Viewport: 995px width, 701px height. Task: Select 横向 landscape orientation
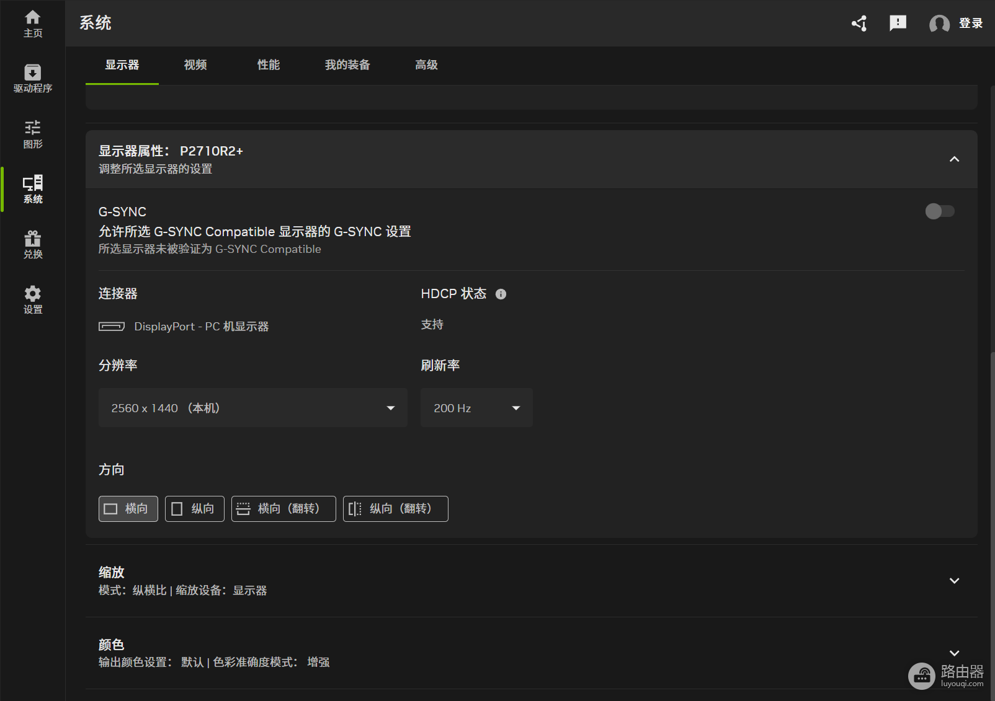coord(128,509)
